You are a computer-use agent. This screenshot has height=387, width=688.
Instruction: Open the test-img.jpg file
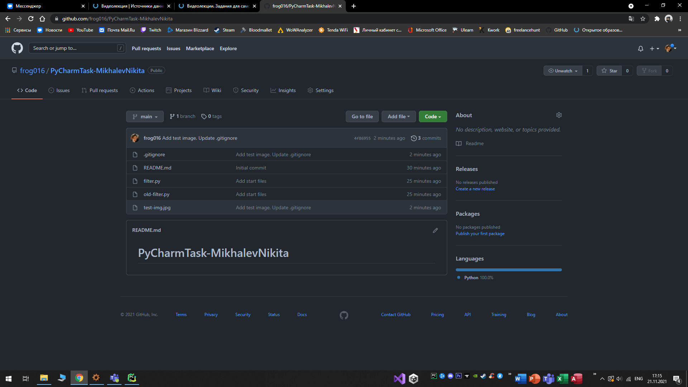click(157, 207)
